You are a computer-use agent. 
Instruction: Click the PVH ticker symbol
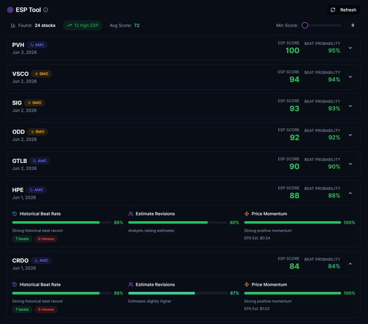click(x=18, y=45)
